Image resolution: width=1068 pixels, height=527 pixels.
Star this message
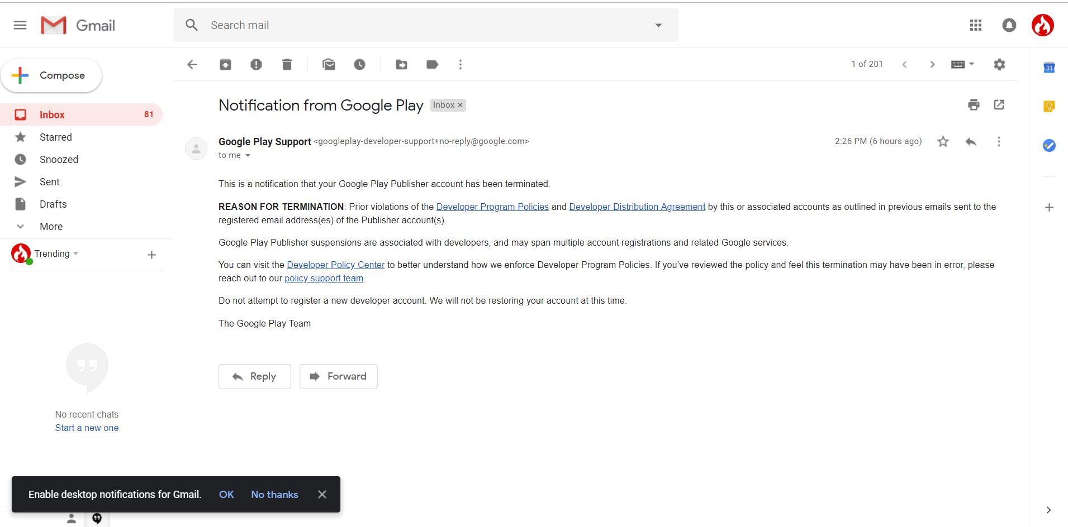click(943, 142)
